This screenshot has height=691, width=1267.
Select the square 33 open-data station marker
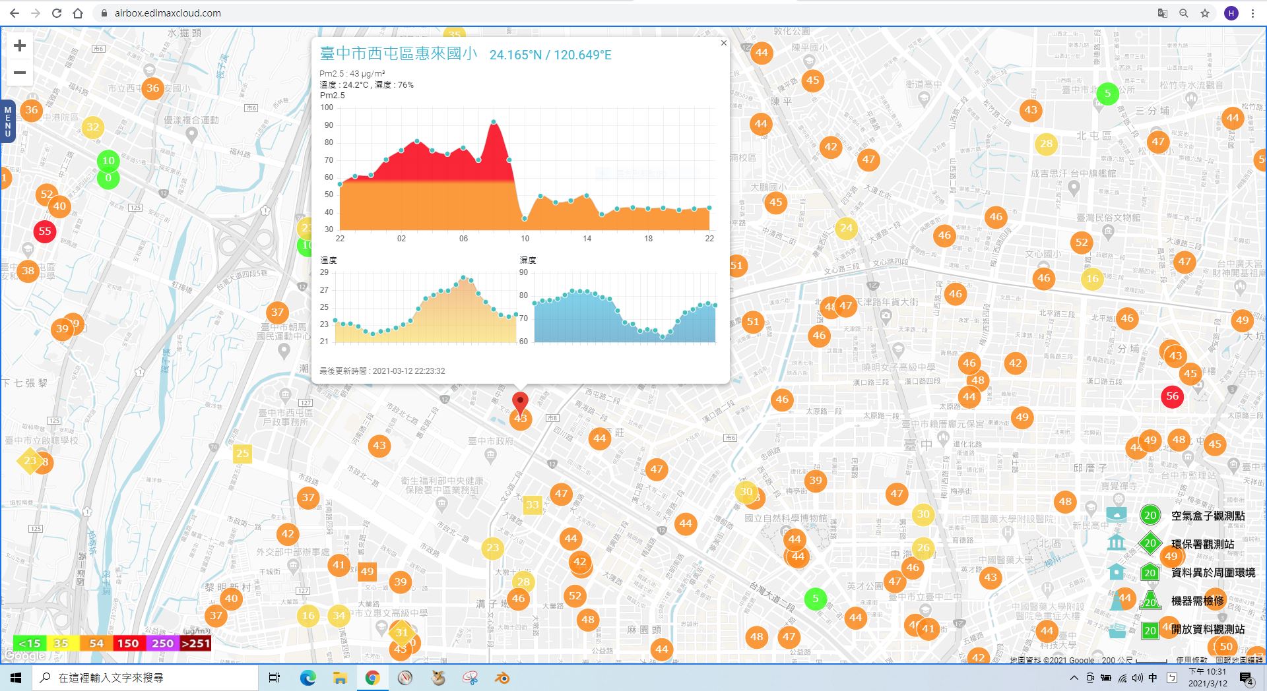[x=532, y=505]
